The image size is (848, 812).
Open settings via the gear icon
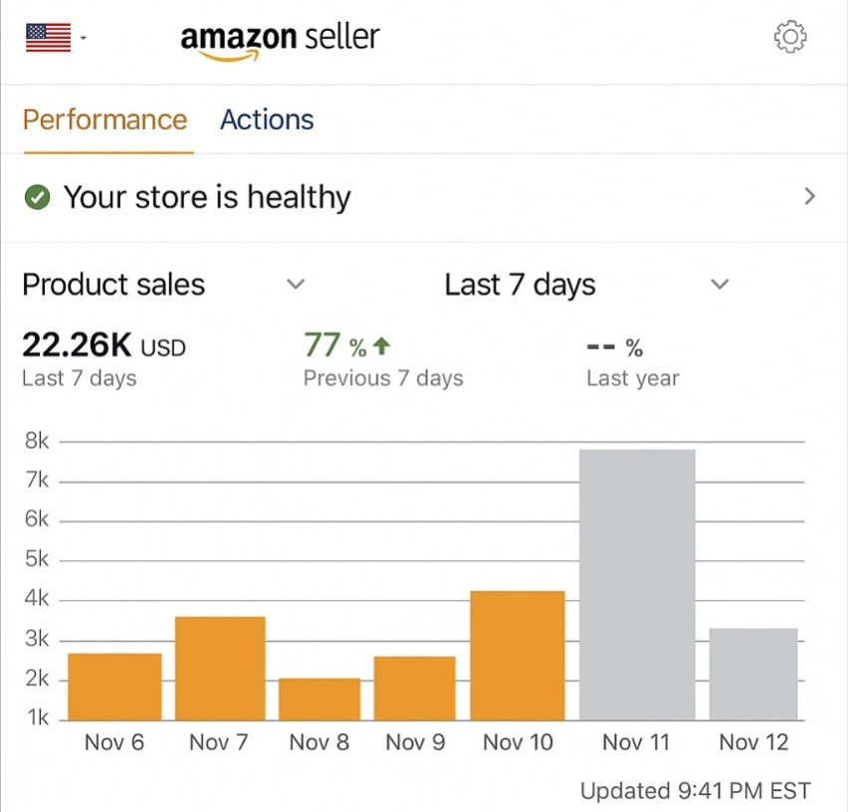point(789,38)
